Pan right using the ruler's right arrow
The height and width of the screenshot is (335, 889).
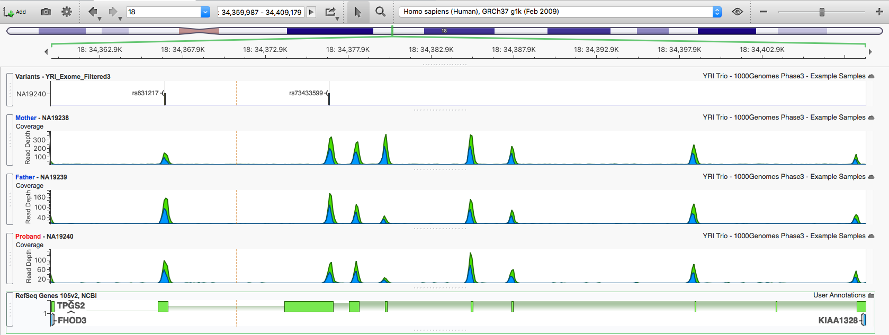point(870,52)
